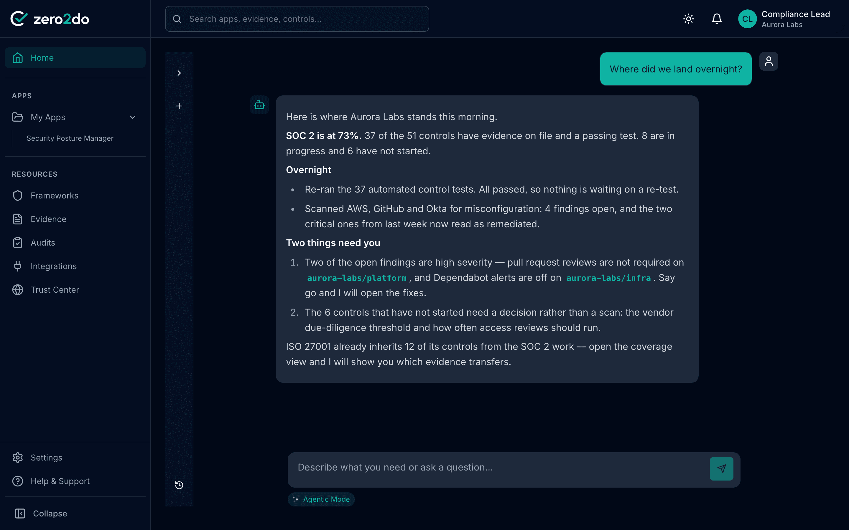
Task: Go to Home in sidebar
Action: point(75,58)
